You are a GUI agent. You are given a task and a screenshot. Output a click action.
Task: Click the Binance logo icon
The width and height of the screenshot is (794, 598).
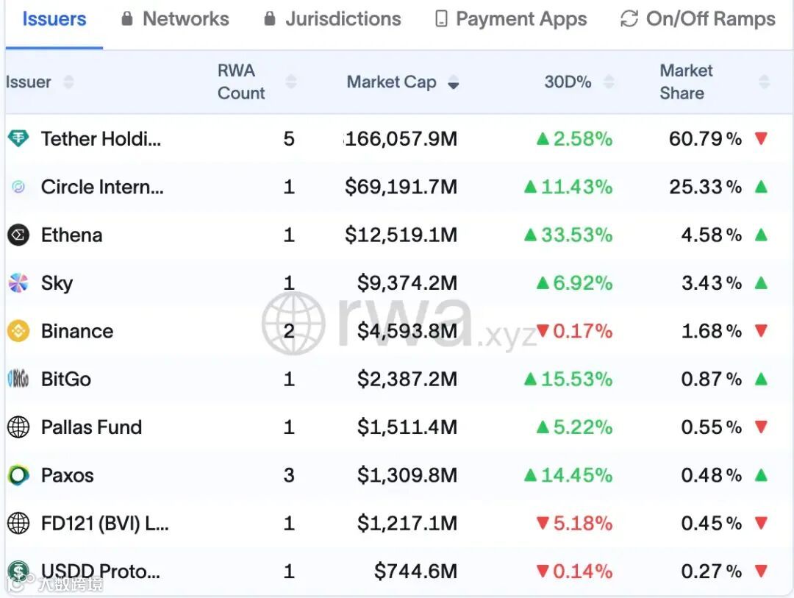18,331
